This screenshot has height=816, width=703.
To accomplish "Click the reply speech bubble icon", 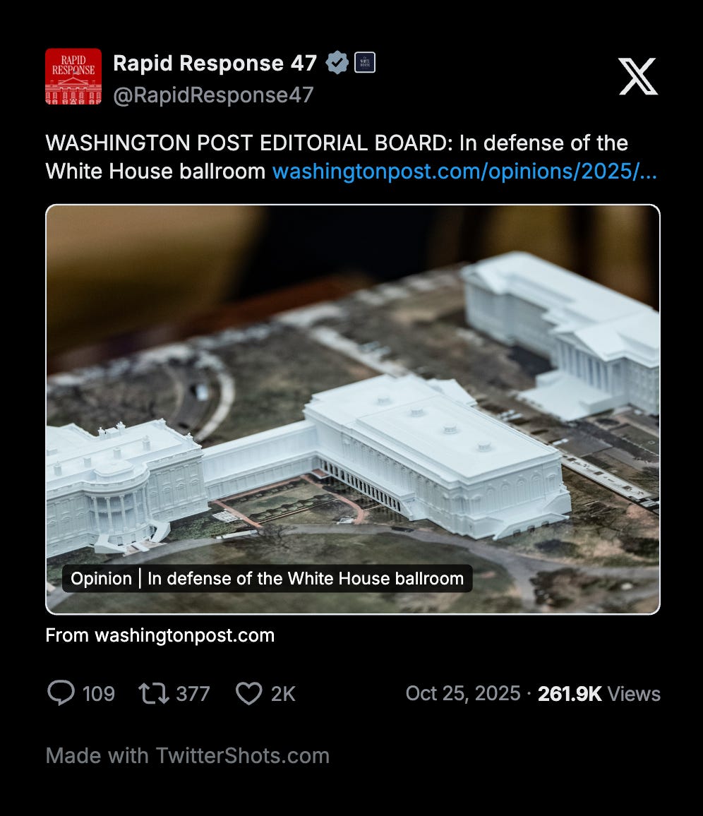I will [61, 693].
